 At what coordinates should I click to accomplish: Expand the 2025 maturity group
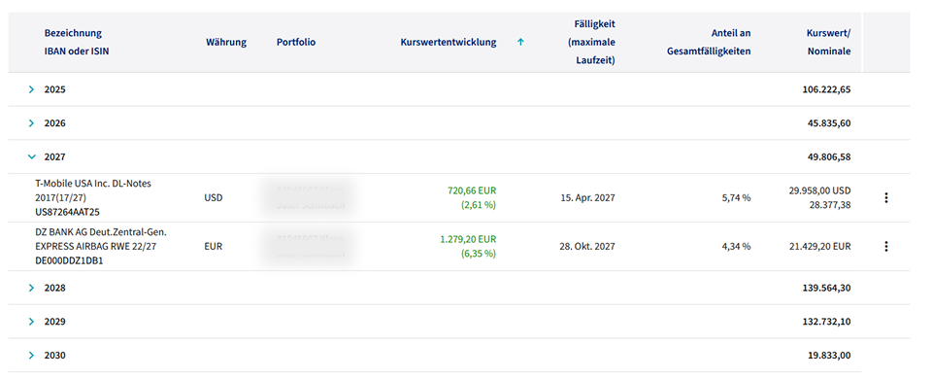tap(31, 89)
